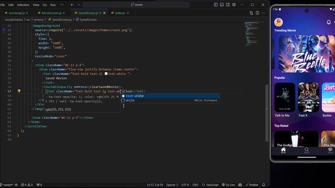The height and width of the screenshot is (188, 335).
Task: Select src folder in the breadcrumb
Action: coord(28,20)
